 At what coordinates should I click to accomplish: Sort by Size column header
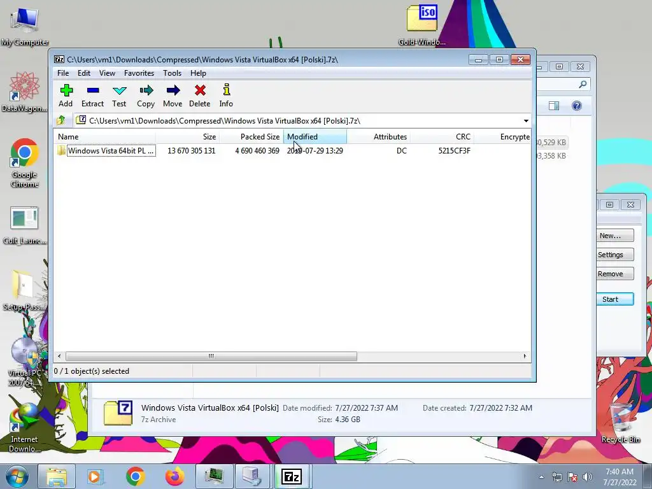[x=188, y=137]
